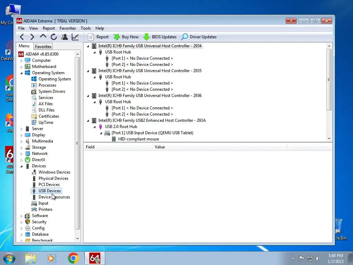
Task: Select USB Input Device (QEMU USB Tablet)
Action: coord(152,133)
